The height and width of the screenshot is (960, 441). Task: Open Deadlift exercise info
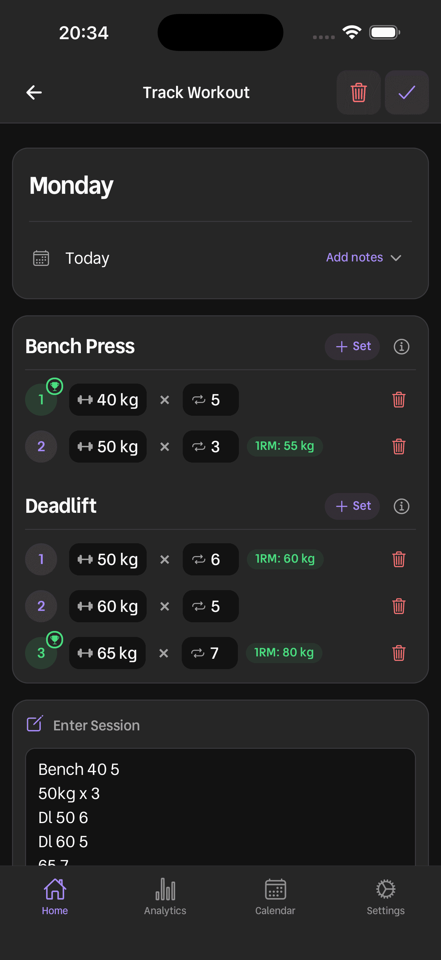coord(401,506)
